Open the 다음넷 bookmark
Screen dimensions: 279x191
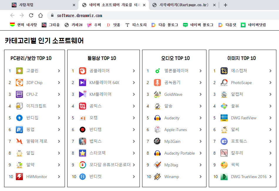point(227,25)
